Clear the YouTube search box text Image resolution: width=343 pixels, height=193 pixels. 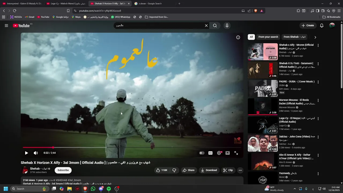tap(206, 25)
